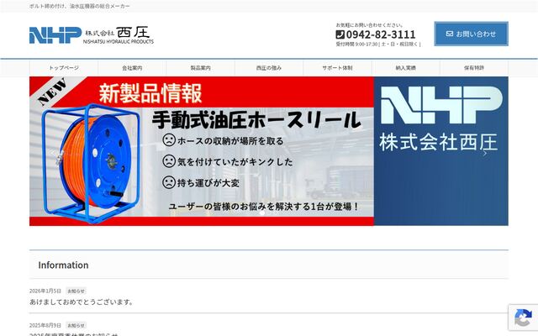Click the NHP Nishiatsu company logo
This screenshot has width=538, height=336.
pyautogui.click(x=92, y=35)
